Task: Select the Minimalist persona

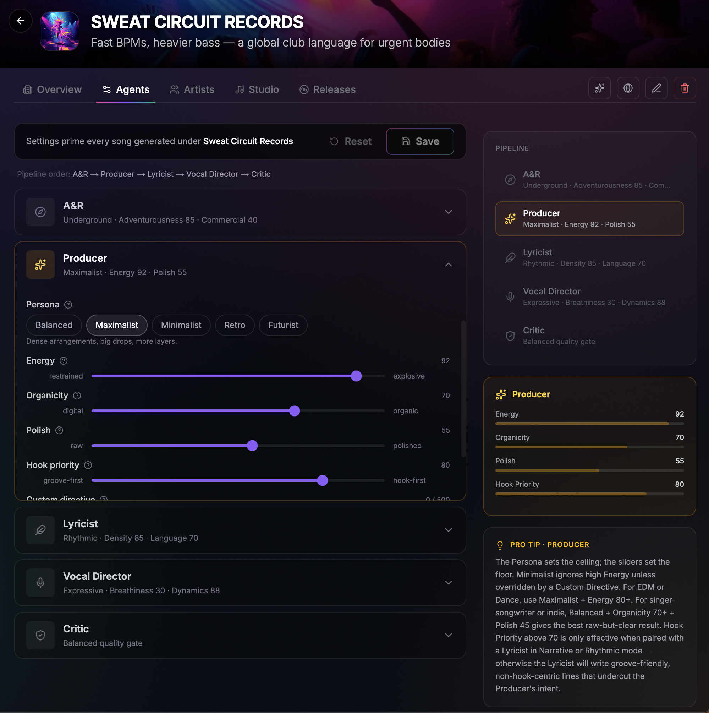Action: [181, 325]
